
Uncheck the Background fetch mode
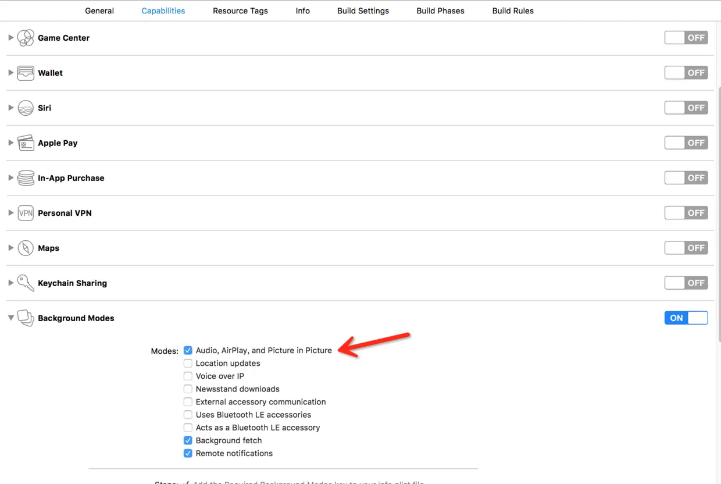point(188,440)
